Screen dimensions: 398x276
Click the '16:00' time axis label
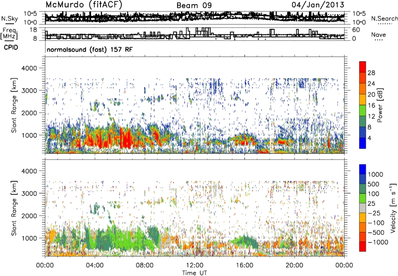(244, 266)
